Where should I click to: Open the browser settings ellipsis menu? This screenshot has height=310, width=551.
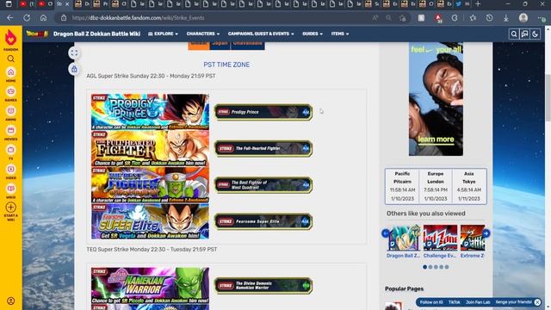pos(542,18)
